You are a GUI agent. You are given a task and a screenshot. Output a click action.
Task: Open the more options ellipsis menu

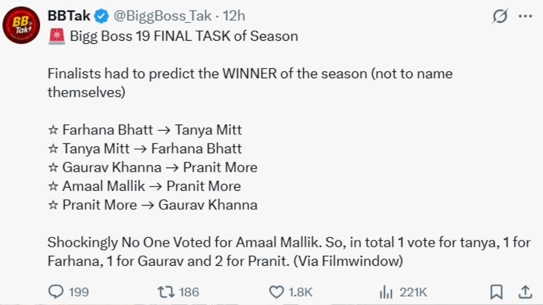525,15
